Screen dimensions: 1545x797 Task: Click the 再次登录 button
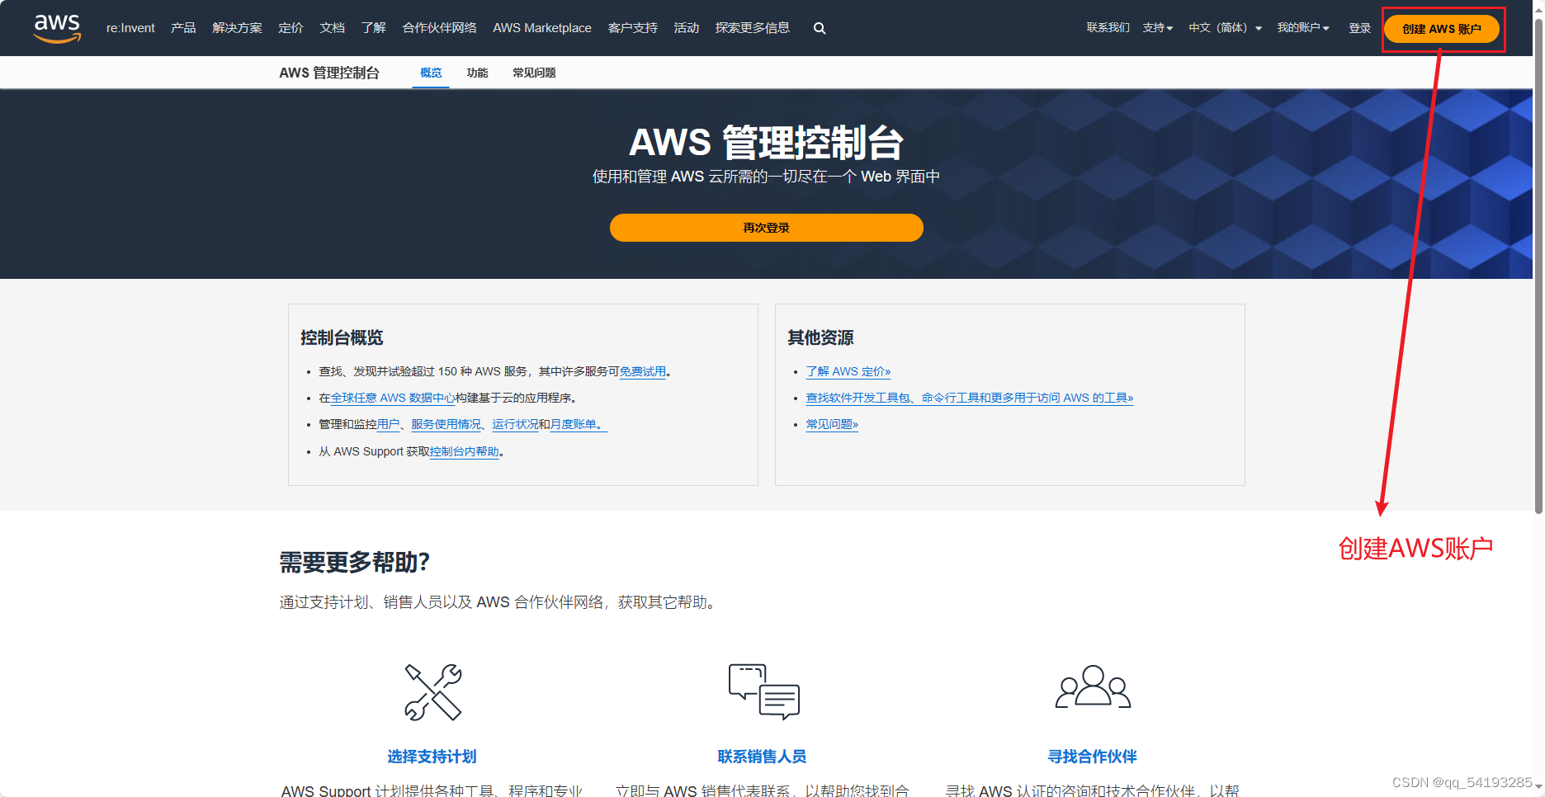click(766, 228)
